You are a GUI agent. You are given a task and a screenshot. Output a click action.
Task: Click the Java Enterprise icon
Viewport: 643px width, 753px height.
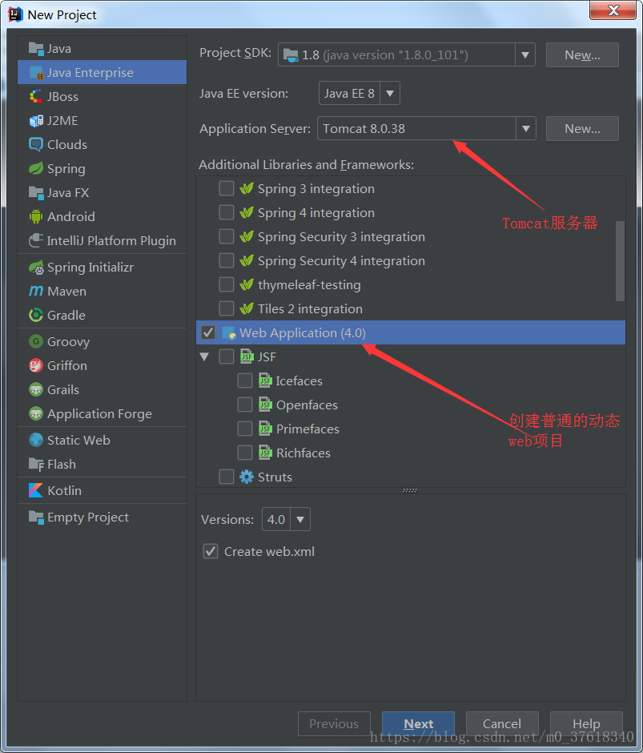coord(36,73)
